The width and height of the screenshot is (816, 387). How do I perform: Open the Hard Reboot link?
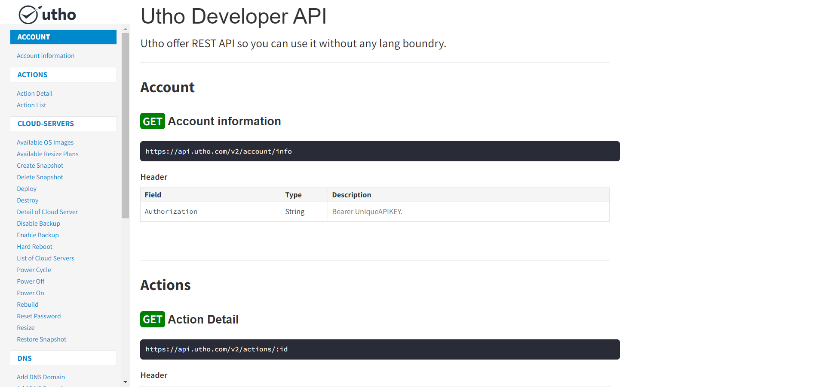[35, 247]
